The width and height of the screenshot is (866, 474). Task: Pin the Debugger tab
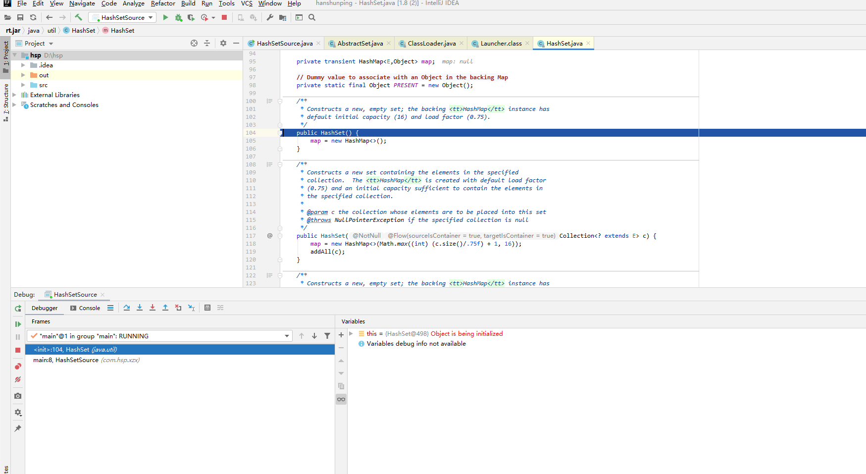click(18, 428)
